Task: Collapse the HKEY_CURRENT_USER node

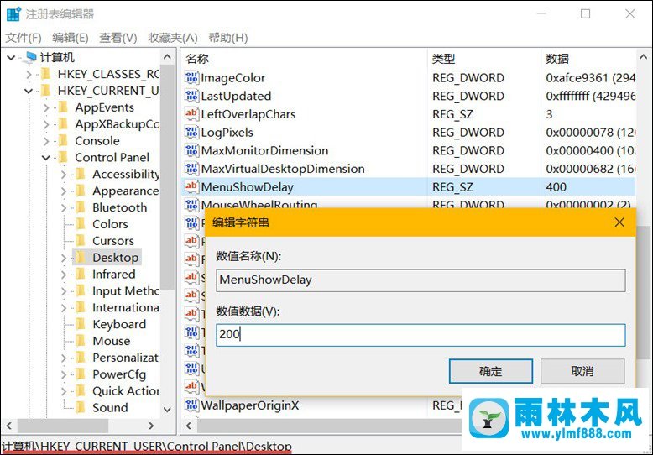Action: [x=29, y=92]
